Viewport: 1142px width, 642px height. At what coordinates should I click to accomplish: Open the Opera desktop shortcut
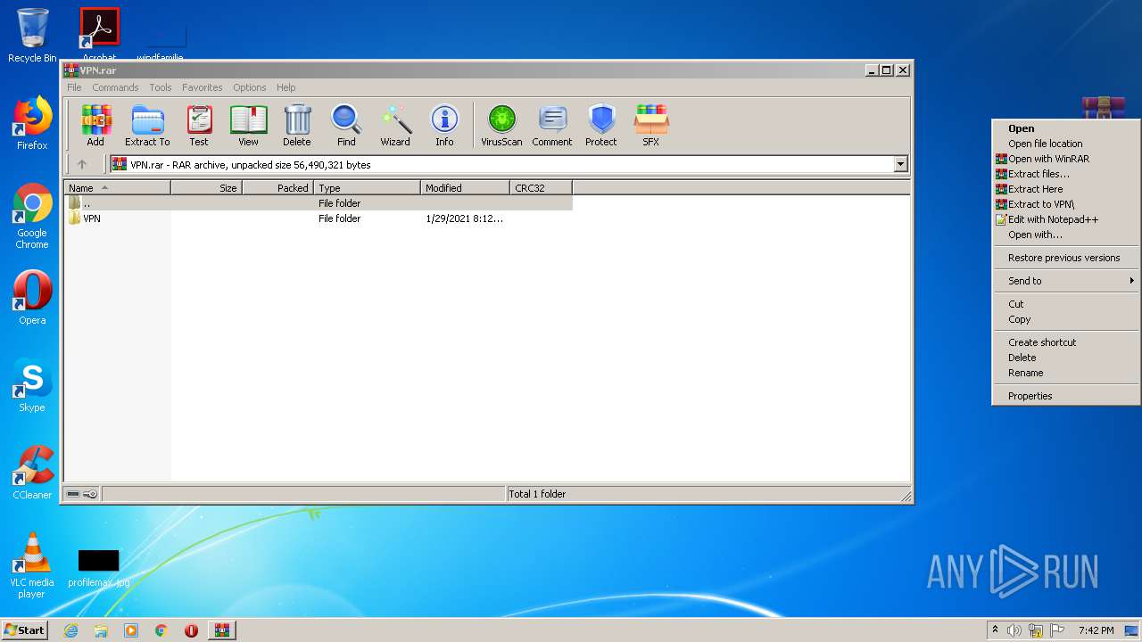coord(32,298)
